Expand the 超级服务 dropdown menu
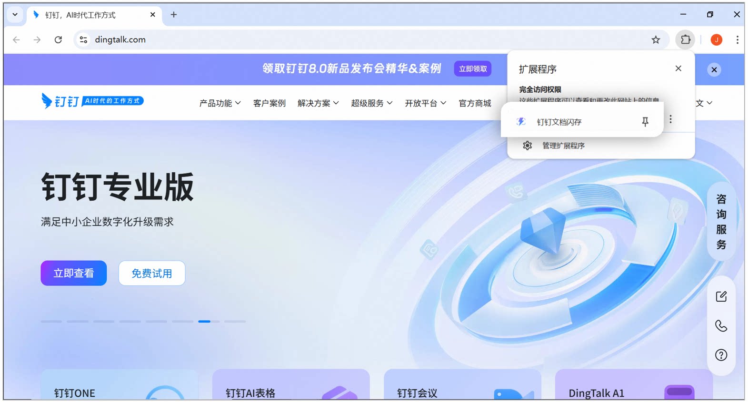The width and height of the screenshot is (748, 402). [x=372, y=103]
